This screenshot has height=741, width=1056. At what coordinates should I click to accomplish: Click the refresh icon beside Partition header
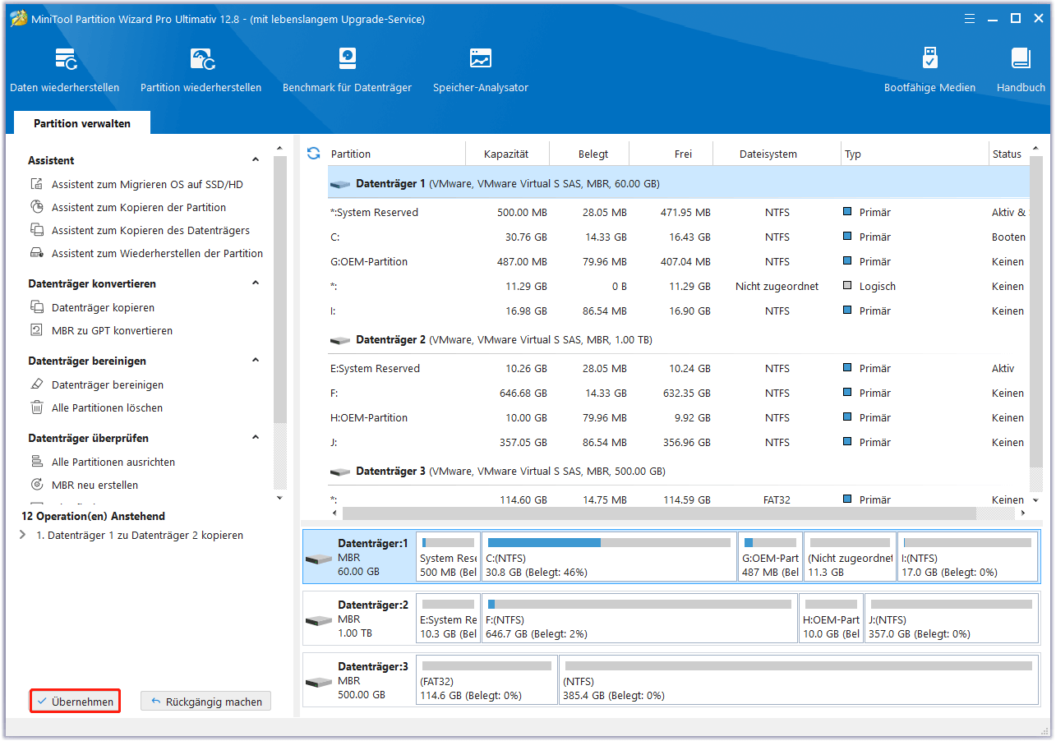313,154
